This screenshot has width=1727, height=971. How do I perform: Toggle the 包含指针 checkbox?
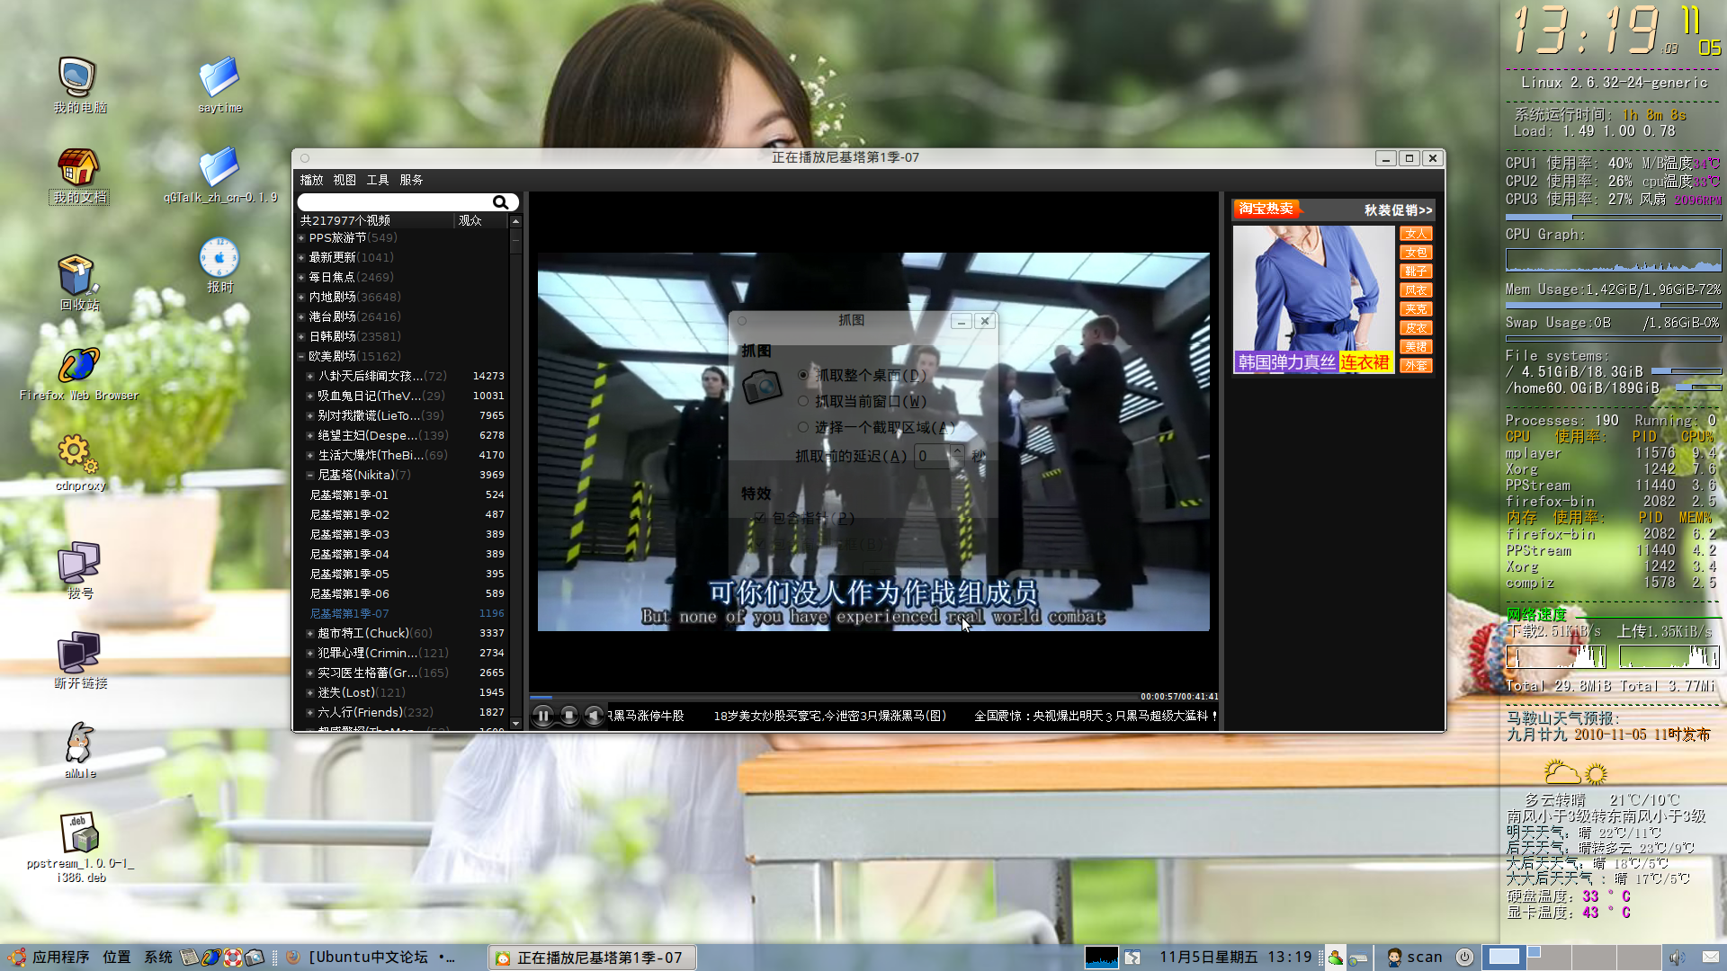[760, 518]
